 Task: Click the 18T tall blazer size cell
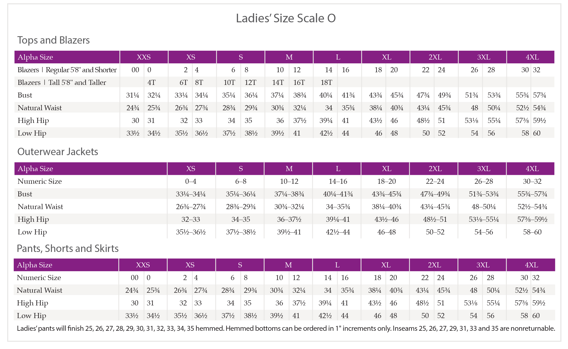click(x=326, y=82)
